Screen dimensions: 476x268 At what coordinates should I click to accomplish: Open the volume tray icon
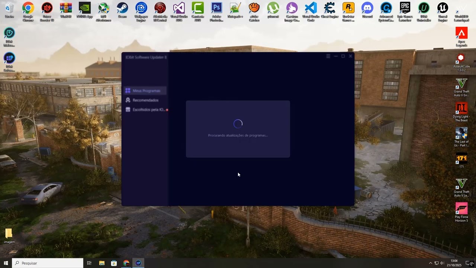(x=442, y=263)
